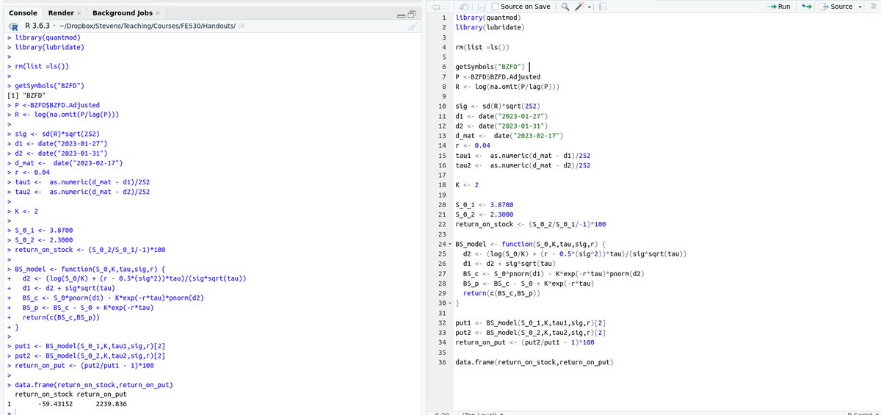Click console output value 2239.836
The image size is (881, 415).
tap(111, 403)
